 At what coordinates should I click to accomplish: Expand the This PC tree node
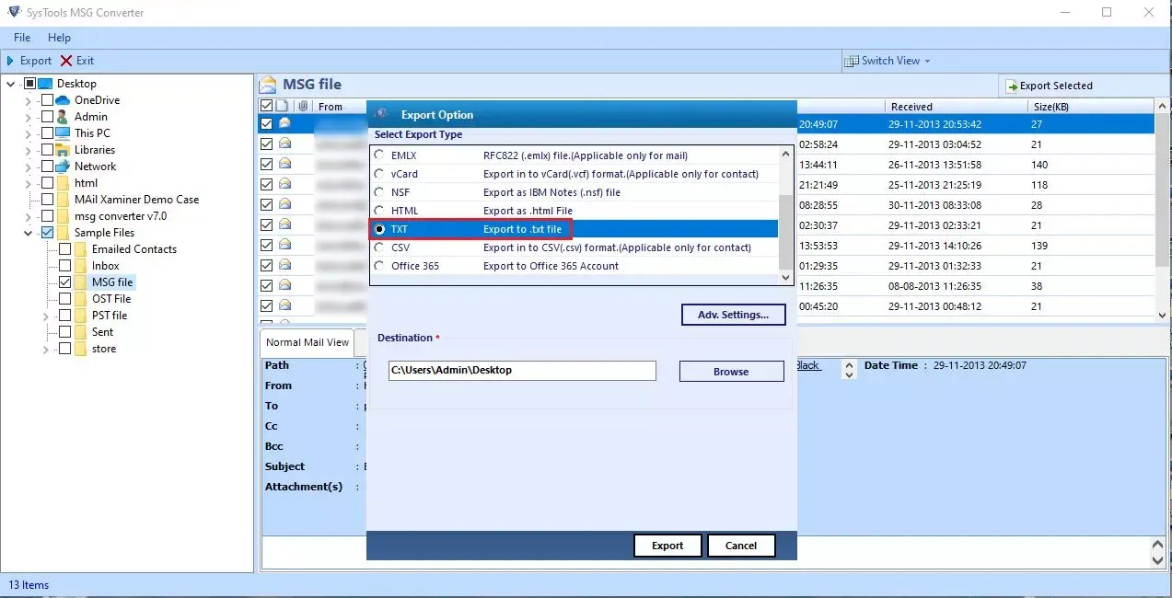click(29, 132)
